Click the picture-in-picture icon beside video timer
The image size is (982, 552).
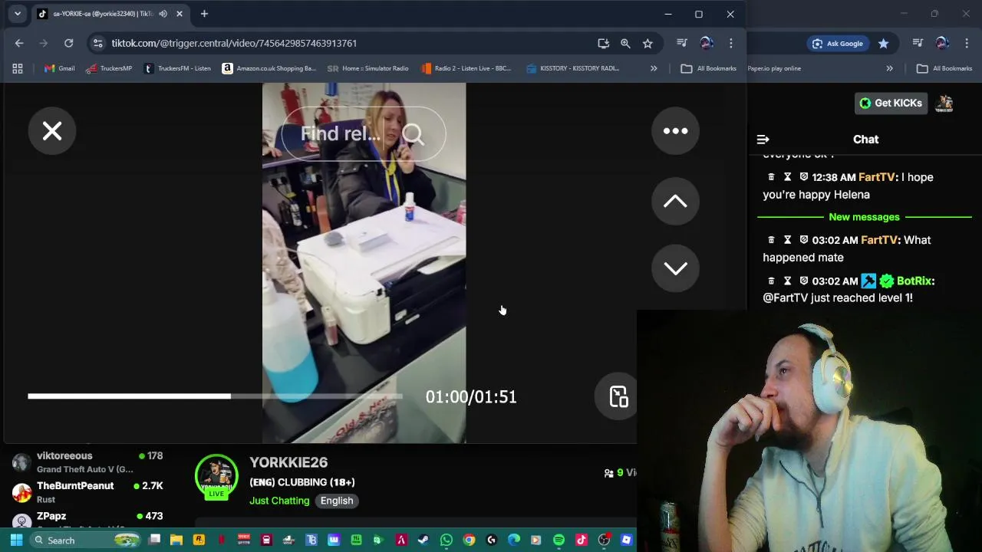(x=618, y=396)
